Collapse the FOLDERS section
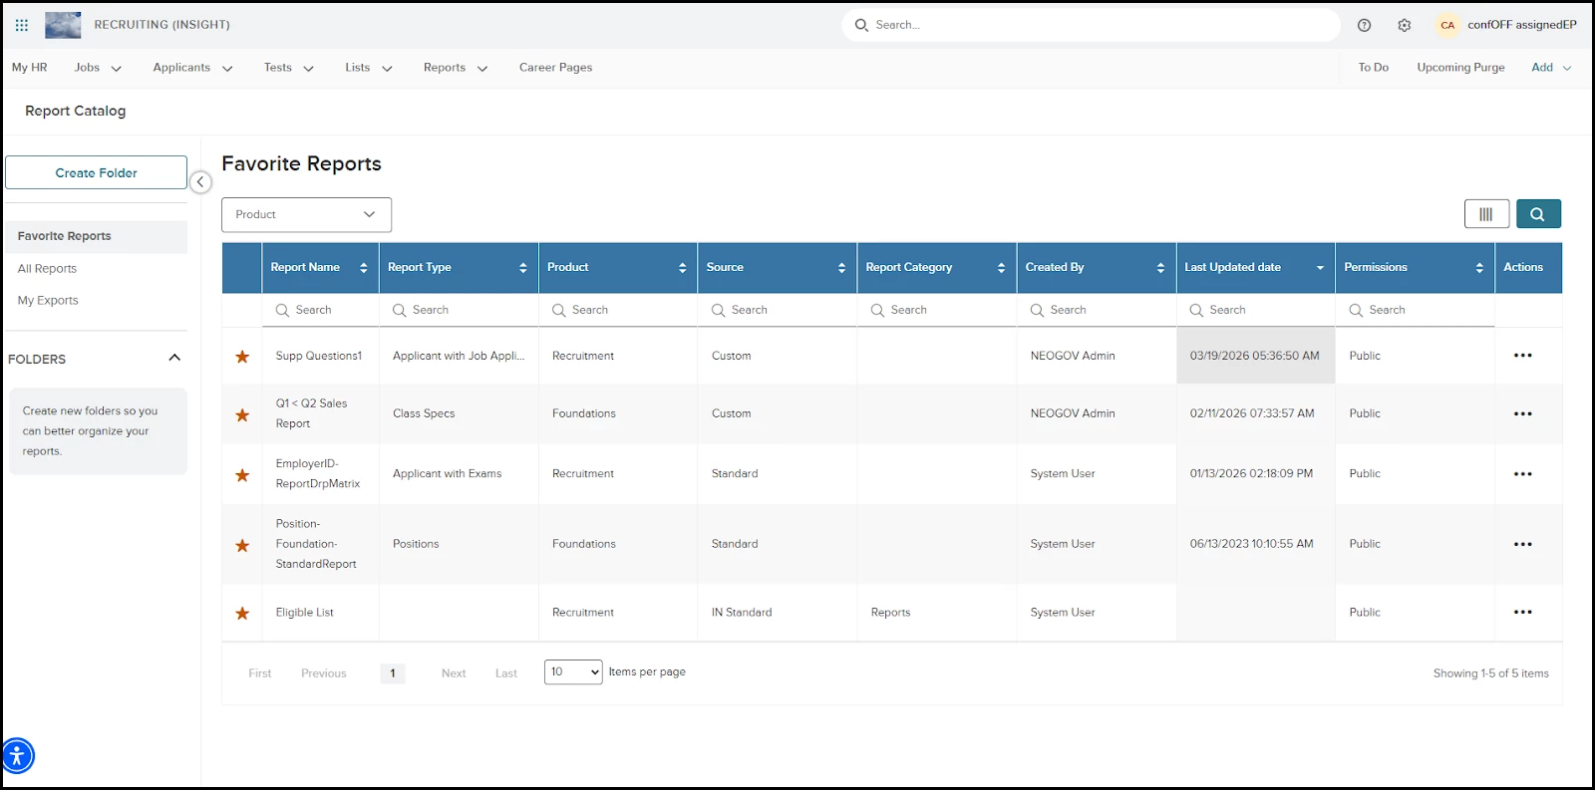Image resolution: width=1595 pixels, height=790 pixels. point(174,358)
